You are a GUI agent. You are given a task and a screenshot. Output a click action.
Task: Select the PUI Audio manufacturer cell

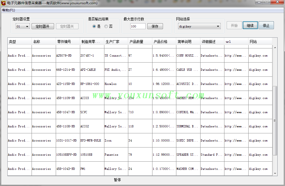click(x=116, y=70)
